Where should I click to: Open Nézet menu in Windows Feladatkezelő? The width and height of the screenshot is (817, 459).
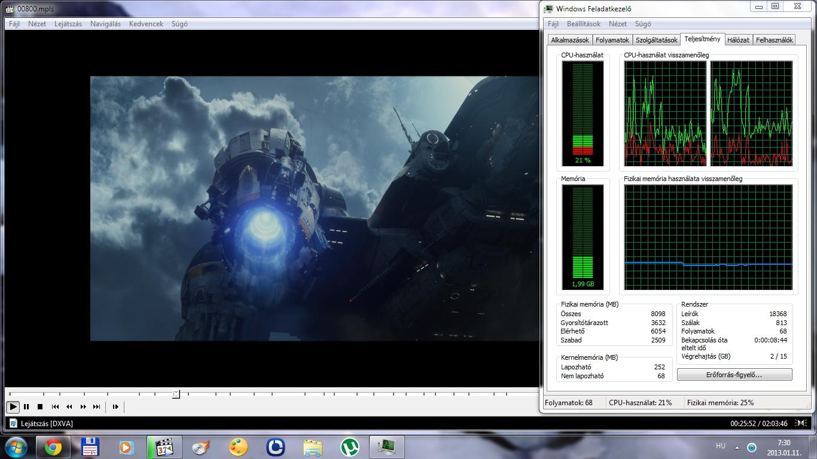(x=618, y=24)
